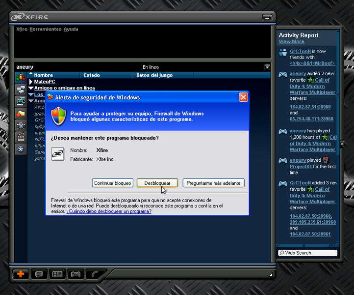The image size is (354, 295).
Task: Open the star favorites icon in sidebar
Action: [21, 149]
